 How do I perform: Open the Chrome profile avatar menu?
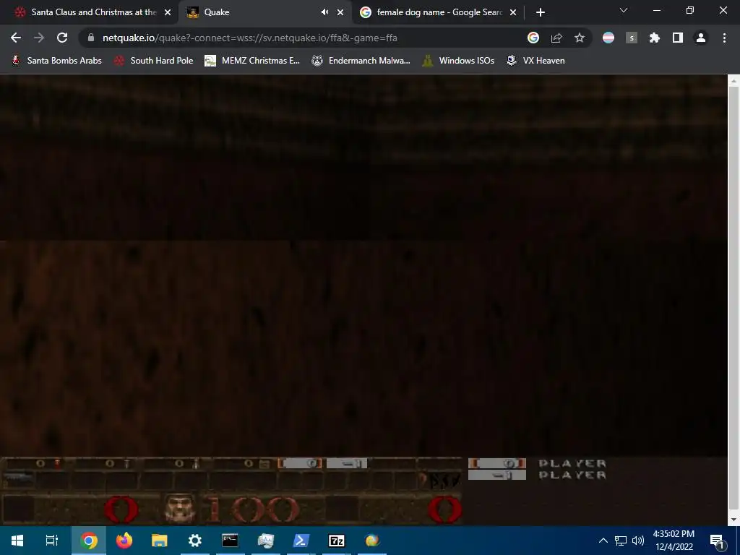[x=701, y=38]
